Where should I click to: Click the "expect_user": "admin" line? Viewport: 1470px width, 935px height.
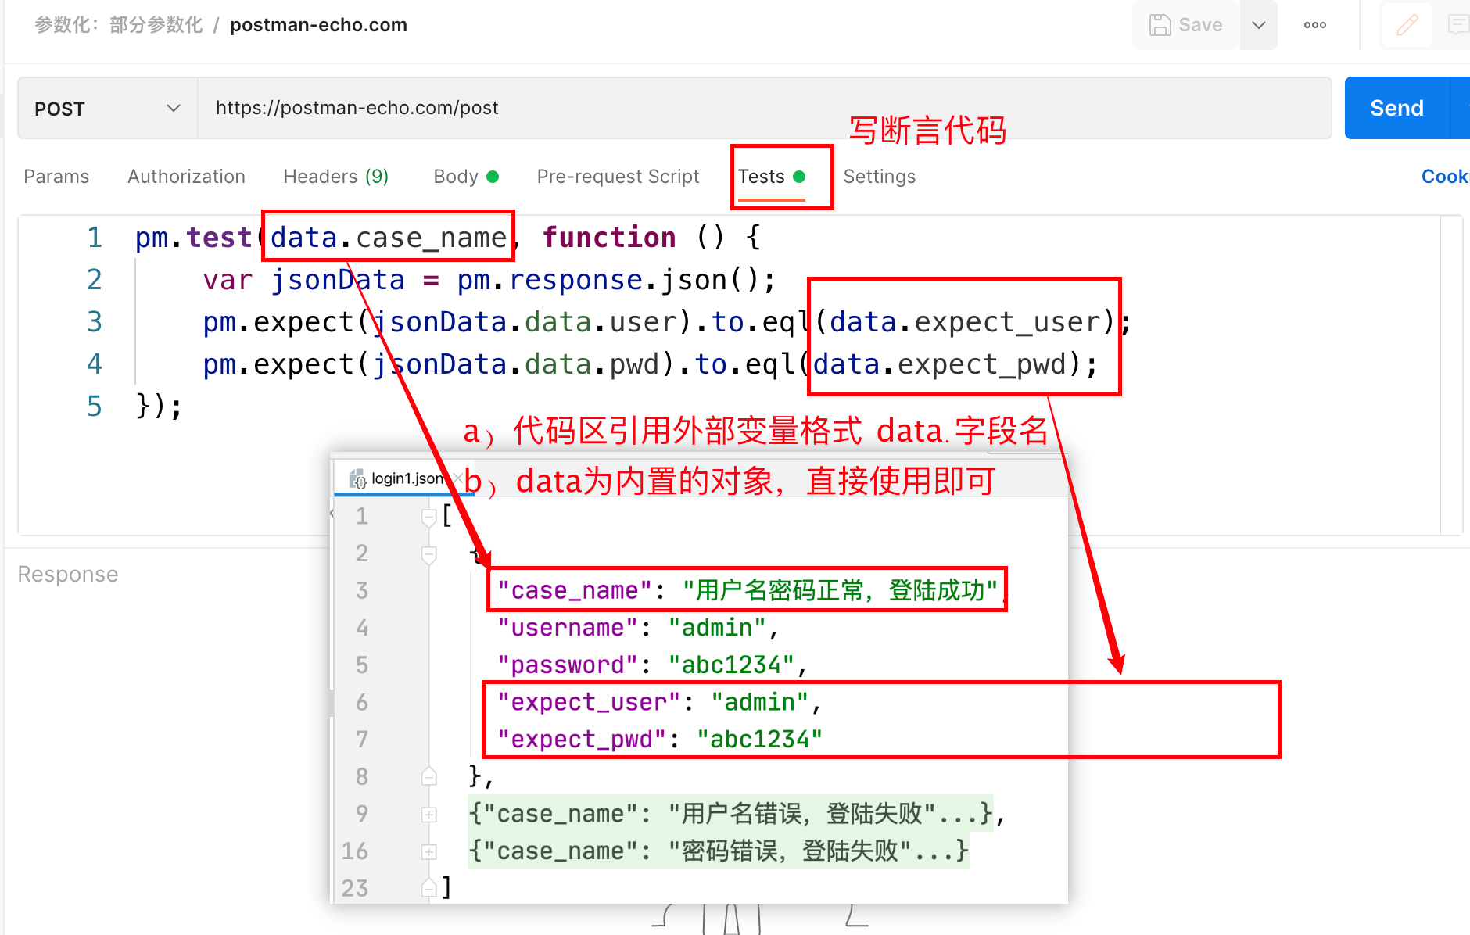click(x=658, y=702)
